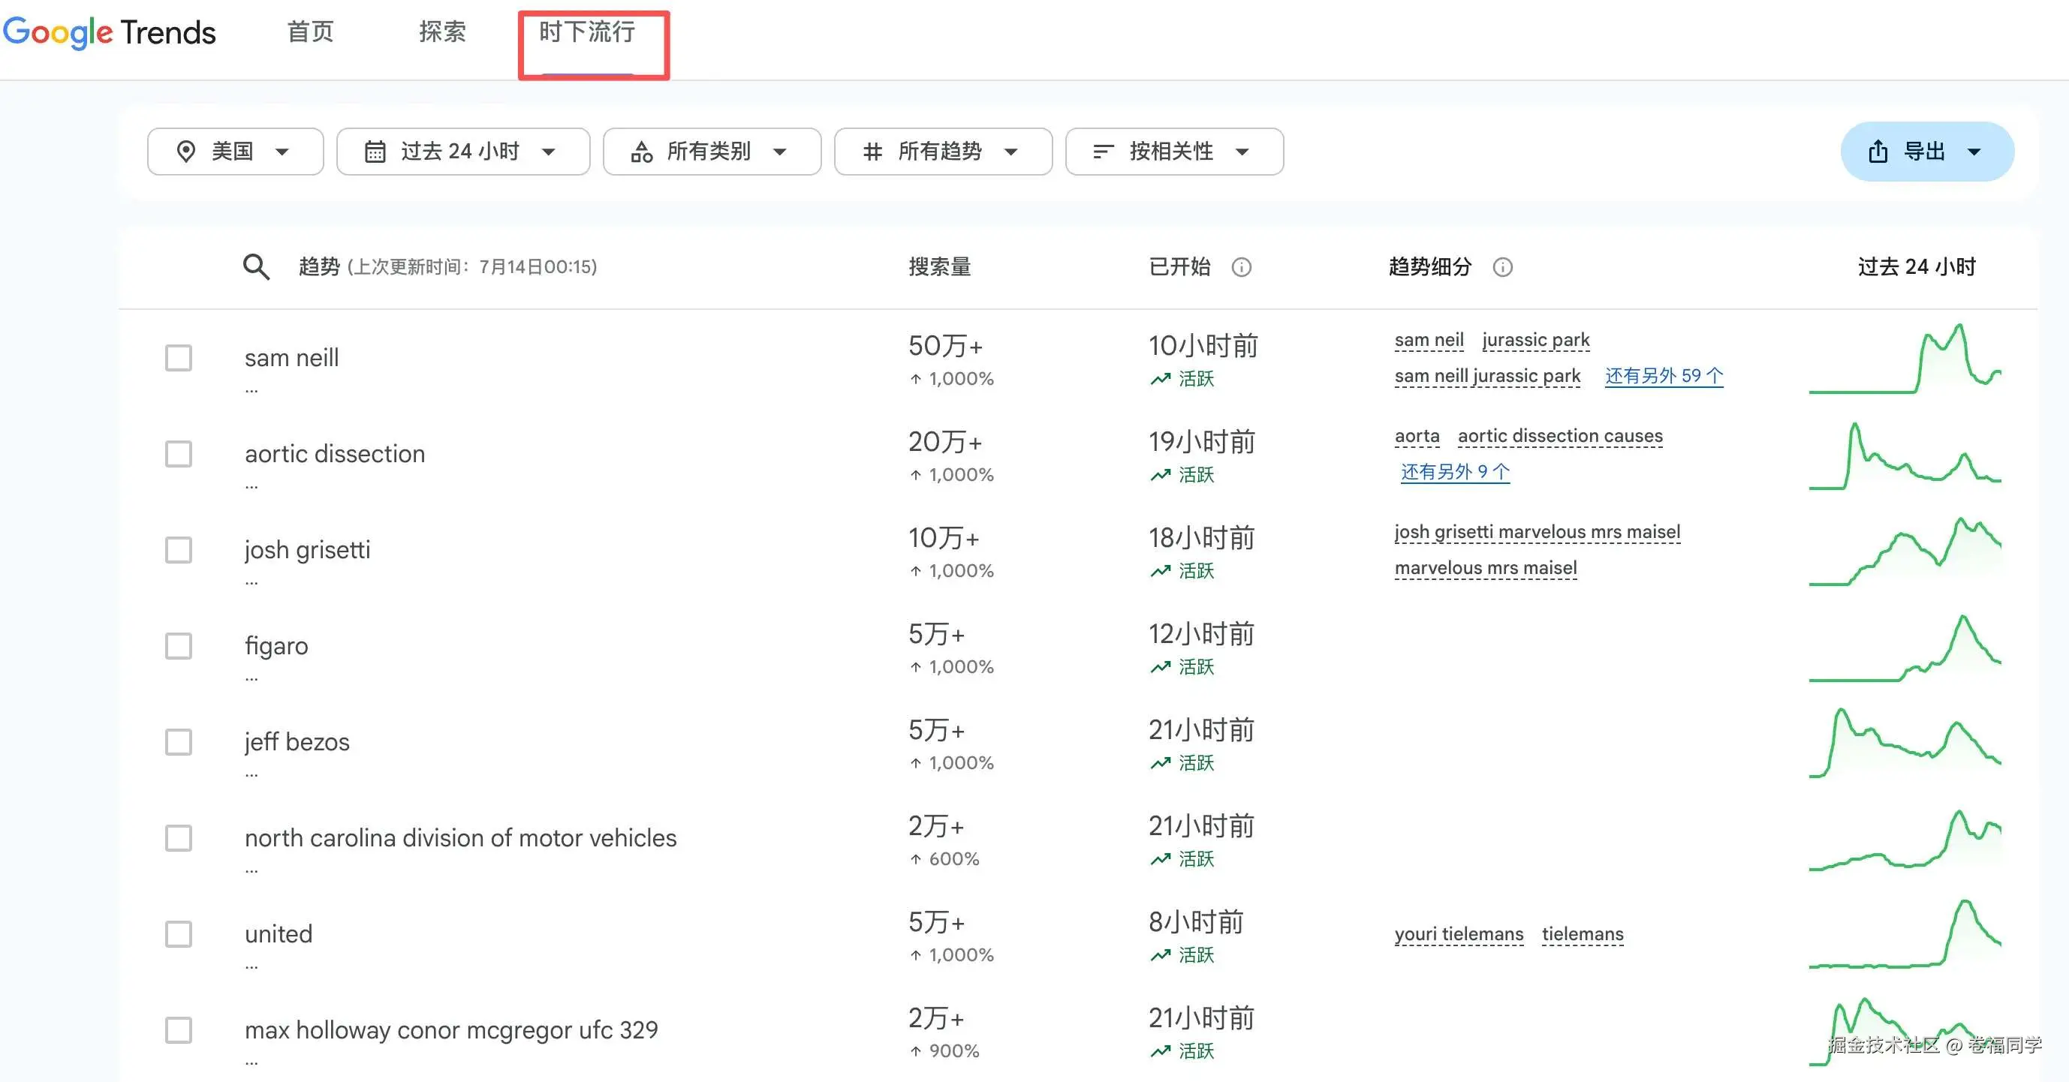Click the marvelous mrs maisel breakdown link
This screenshot has height=1082, width=2069.
coord(1486,569)
